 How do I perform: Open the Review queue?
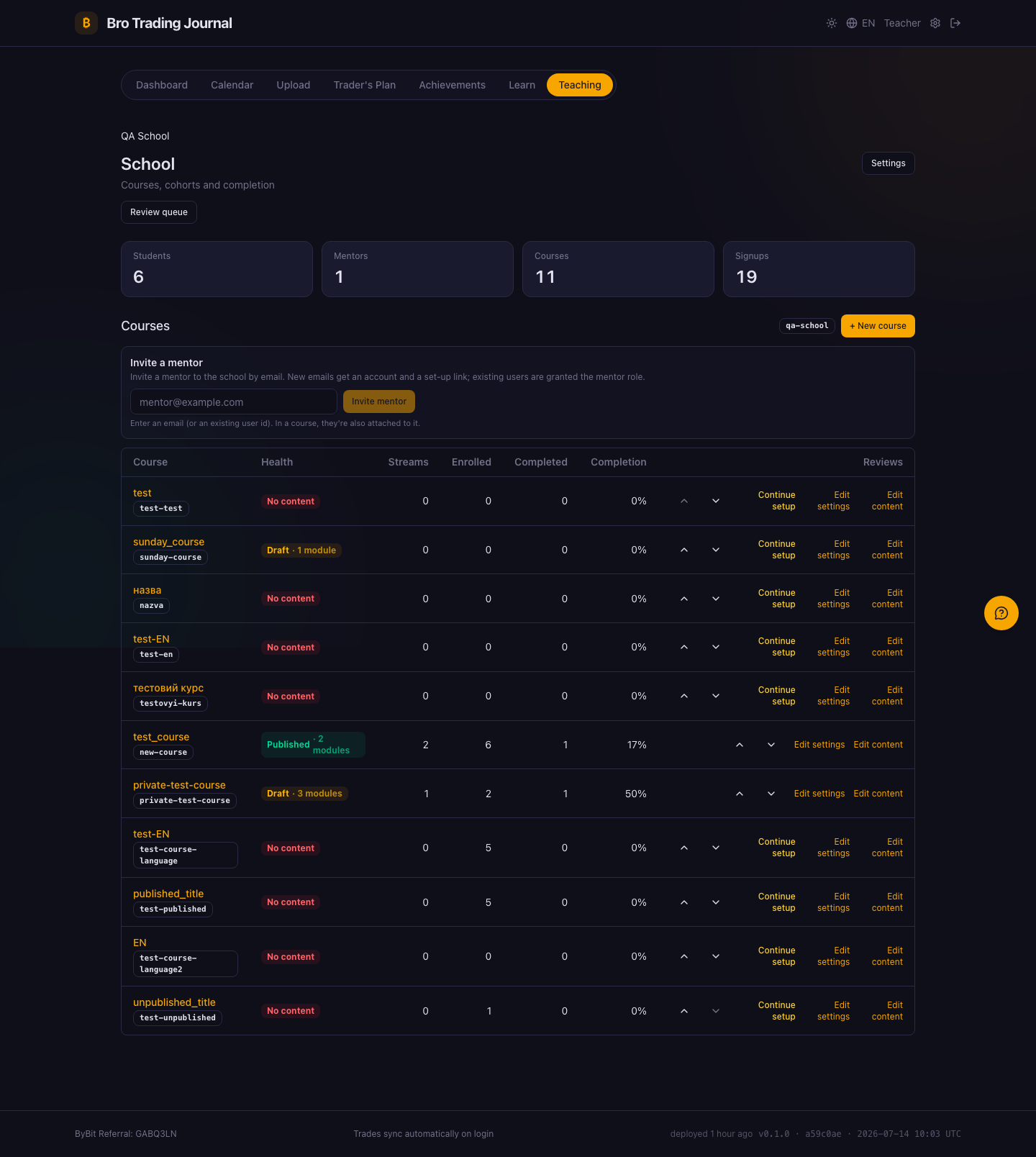point(159,212)
